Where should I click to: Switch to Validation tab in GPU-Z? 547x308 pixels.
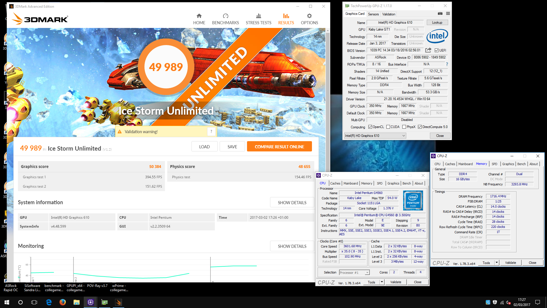389,14
